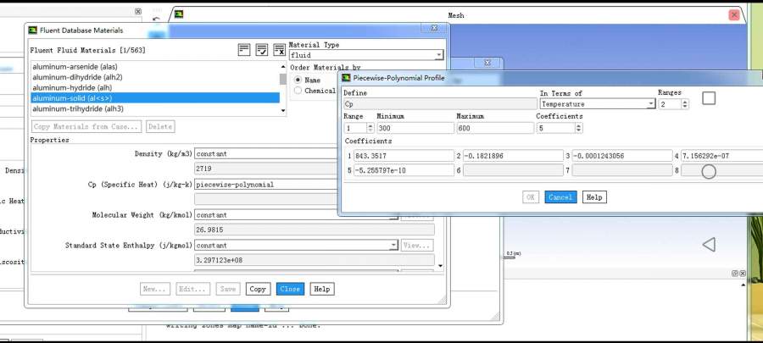Select the Chemical formula radio button

tap(298, 91)
